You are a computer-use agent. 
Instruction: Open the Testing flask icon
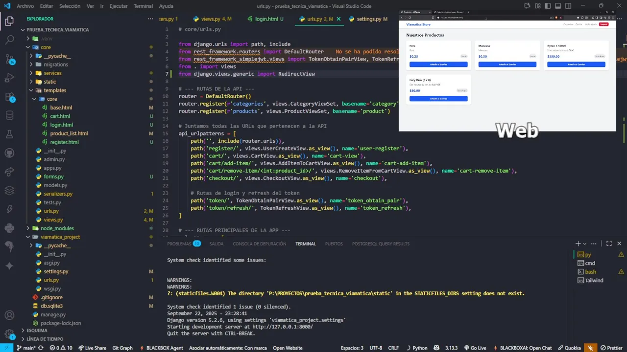tap(9, 134)
